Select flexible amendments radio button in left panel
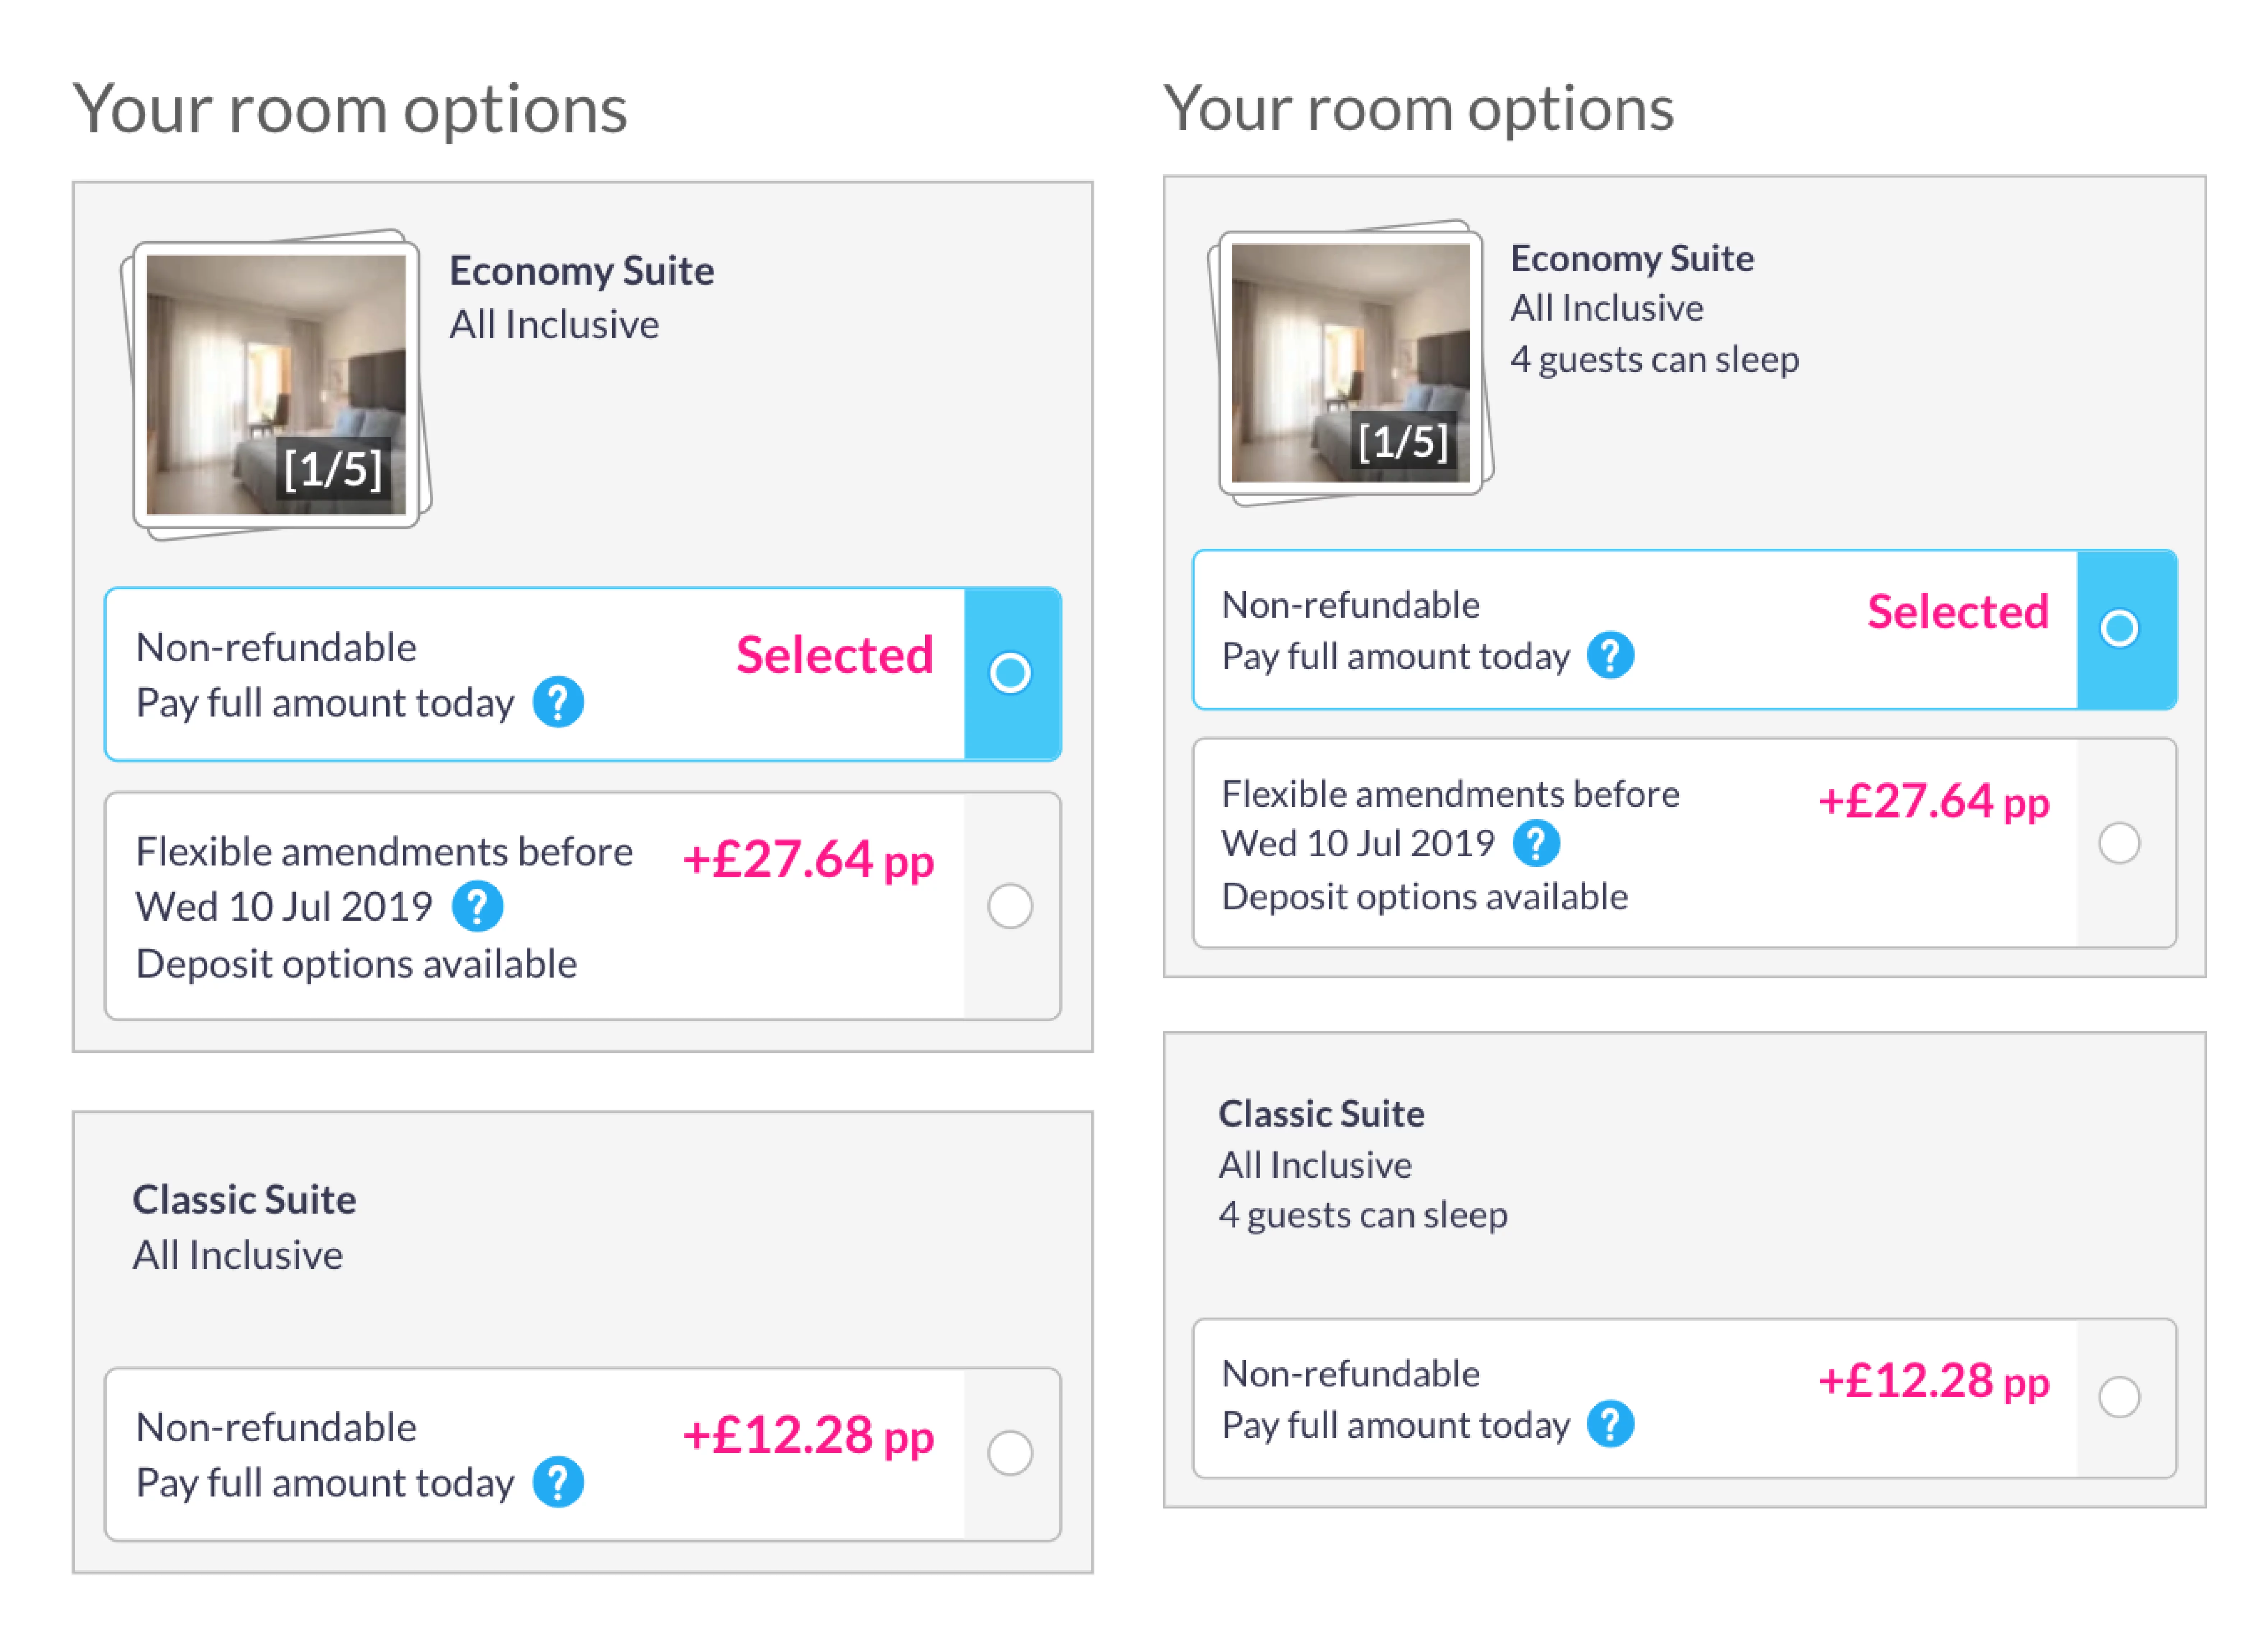Viewport: 2268px width, 1630px height. click(x=1010, y=906)
